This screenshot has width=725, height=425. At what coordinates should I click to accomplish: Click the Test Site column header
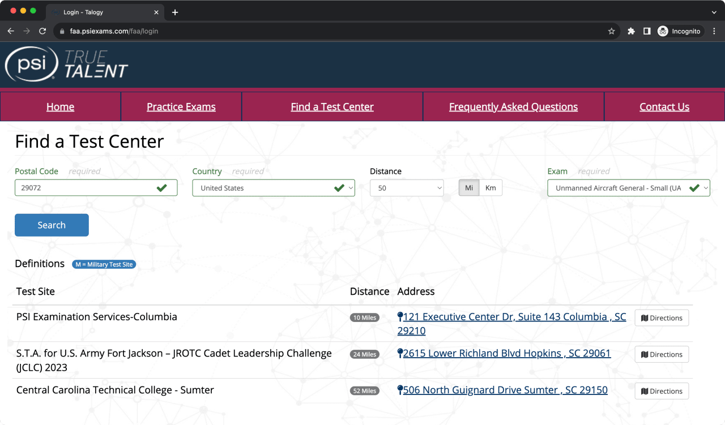(x=36, y=291)
